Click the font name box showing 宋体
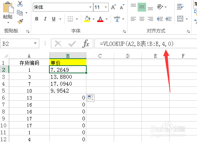 61,7
